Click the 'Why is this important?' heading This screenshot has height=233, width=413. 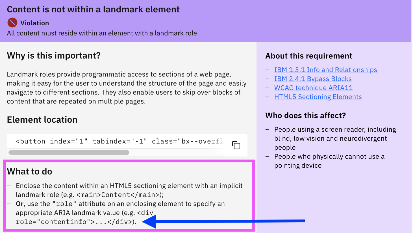pos(53,55)
